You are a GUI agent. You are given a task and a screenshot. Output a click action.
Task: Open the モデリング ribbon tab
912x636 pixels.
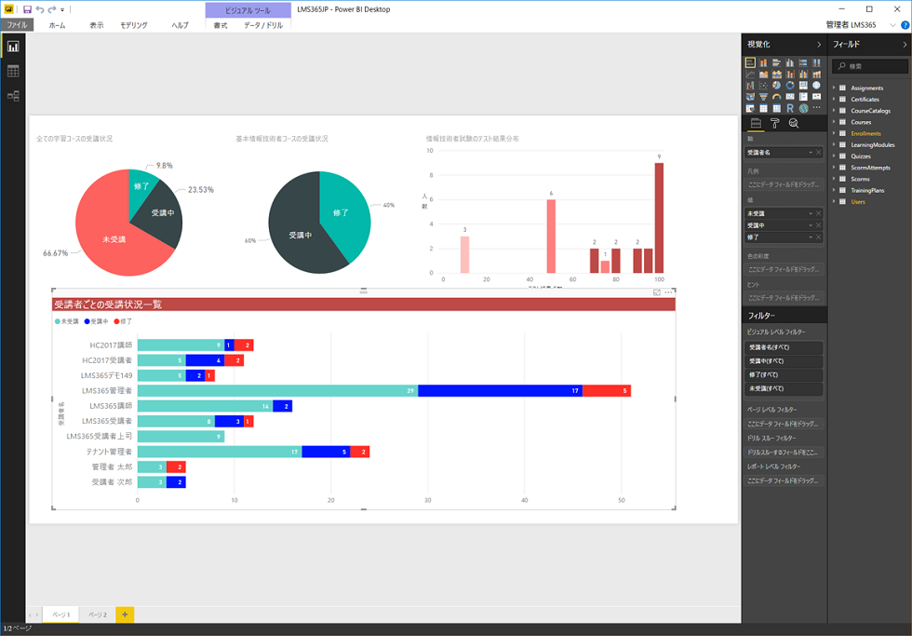click(x=133, y=25)
